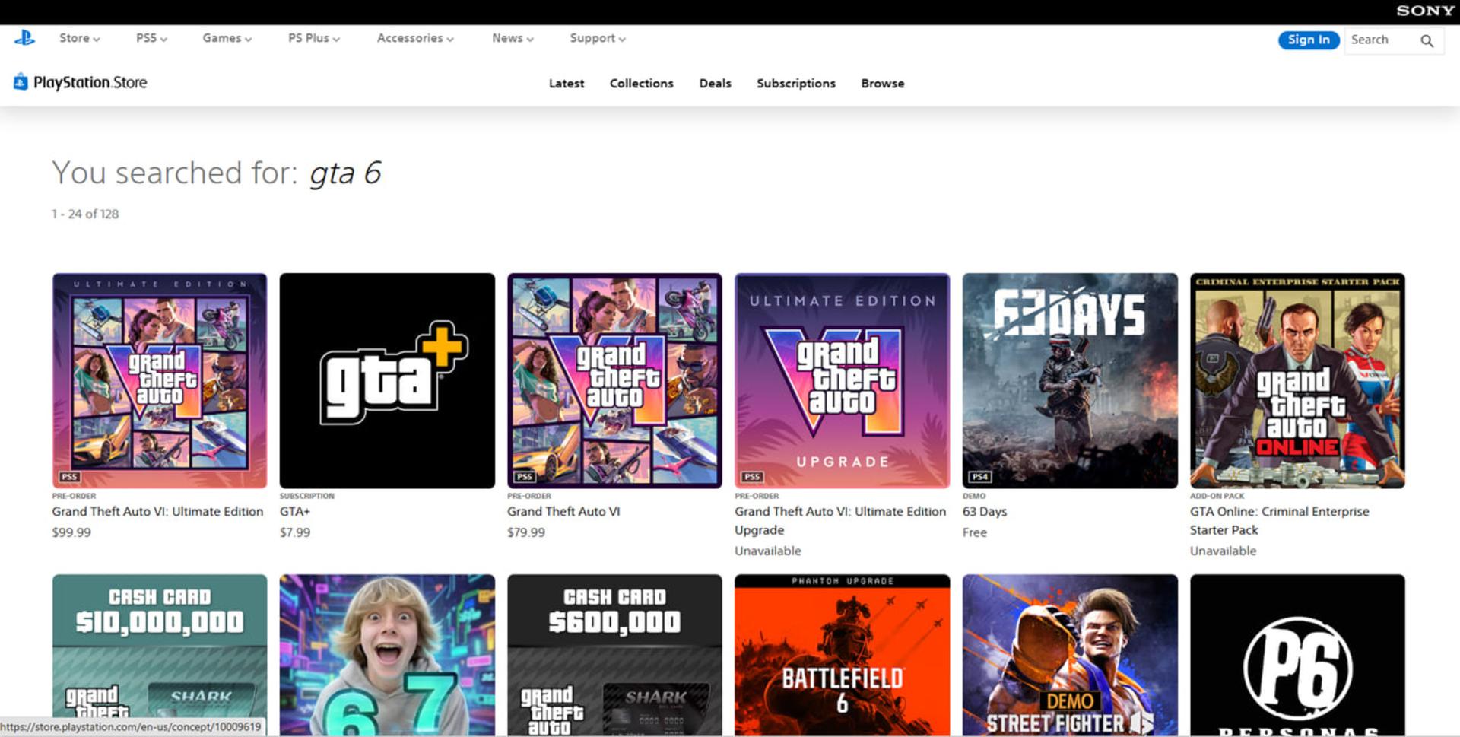The height and width of the screenshot is (737, 1460).
Task: Click the GTA+ product title
Action: (295, 512)
